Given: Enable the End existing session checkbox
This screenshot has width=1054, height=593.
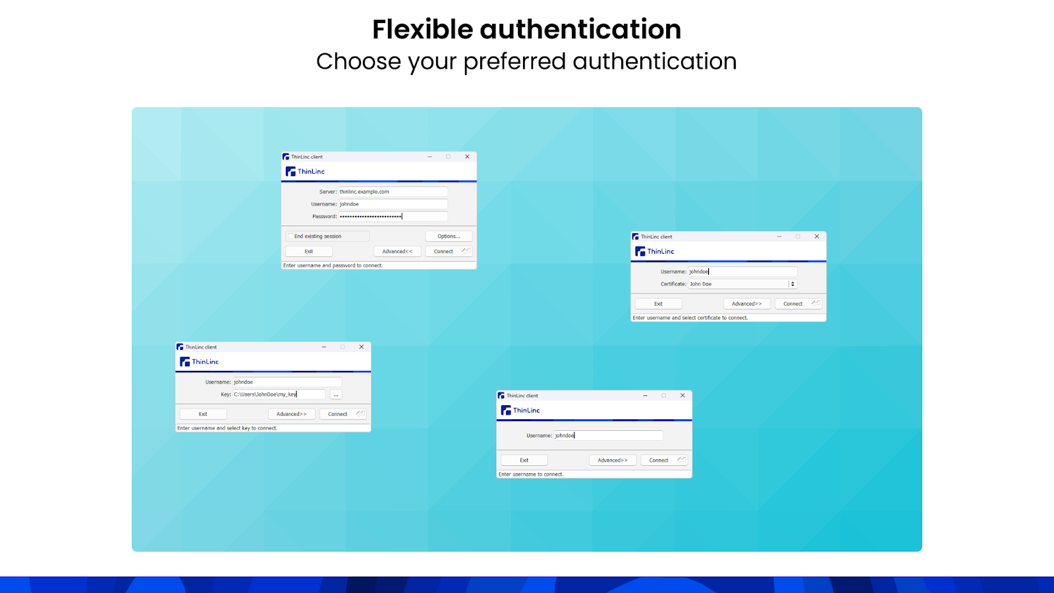Looking at the screenshot, I should [x=291, y=236].
